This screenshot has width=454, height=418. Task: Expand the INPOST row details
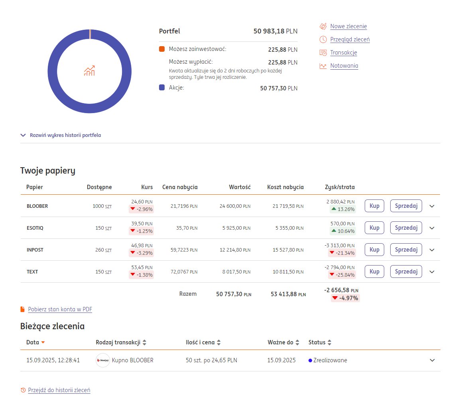432,250
